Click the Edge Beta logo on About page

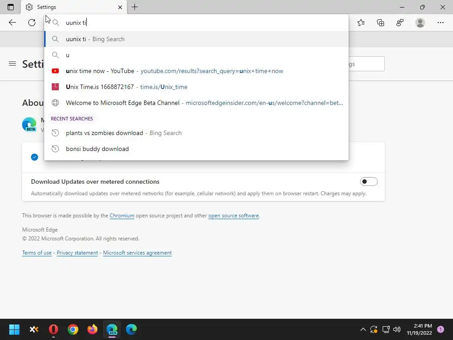point(29,124)
